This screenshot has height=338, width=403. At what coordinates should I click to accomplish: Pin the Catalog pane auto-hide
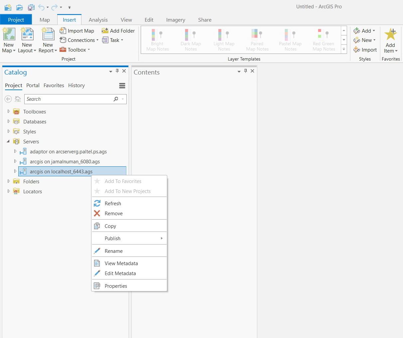pos(117,71)
